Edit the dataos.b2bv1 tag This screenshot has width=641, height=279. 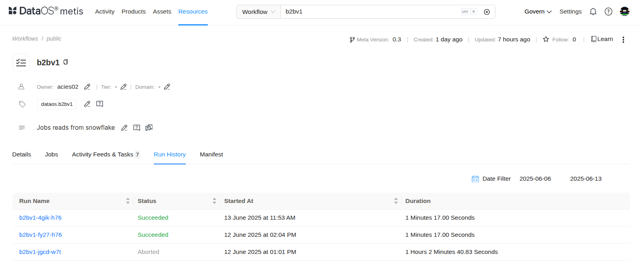[87, 104]
